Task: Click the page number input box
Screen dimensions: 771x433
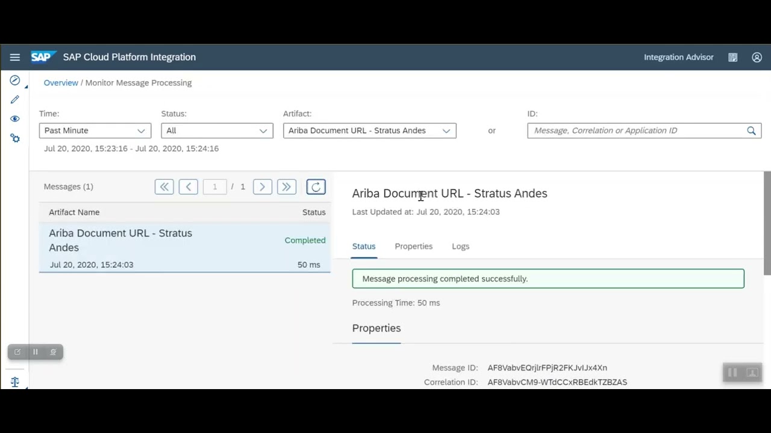Action: coord(214,187)
